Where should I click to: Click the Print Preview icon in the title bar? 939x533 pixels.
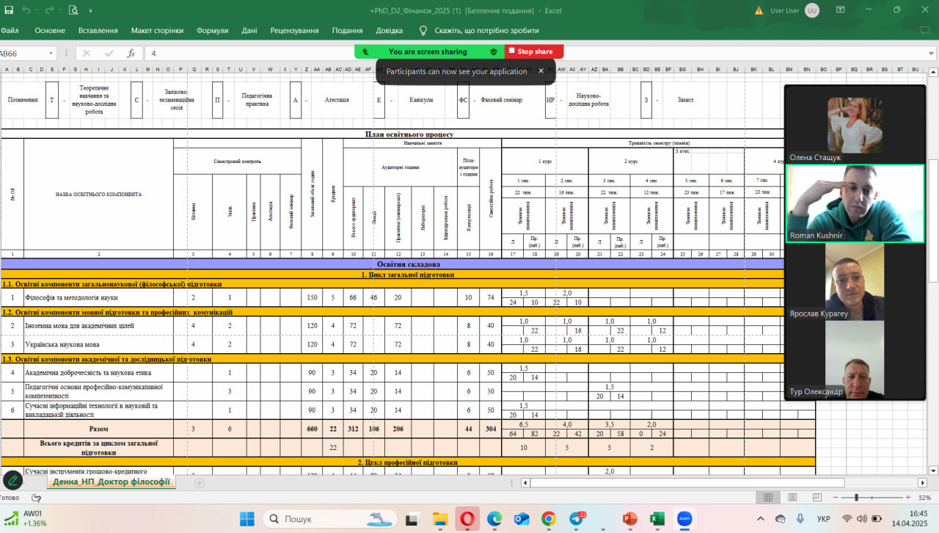tap(73, 10)
